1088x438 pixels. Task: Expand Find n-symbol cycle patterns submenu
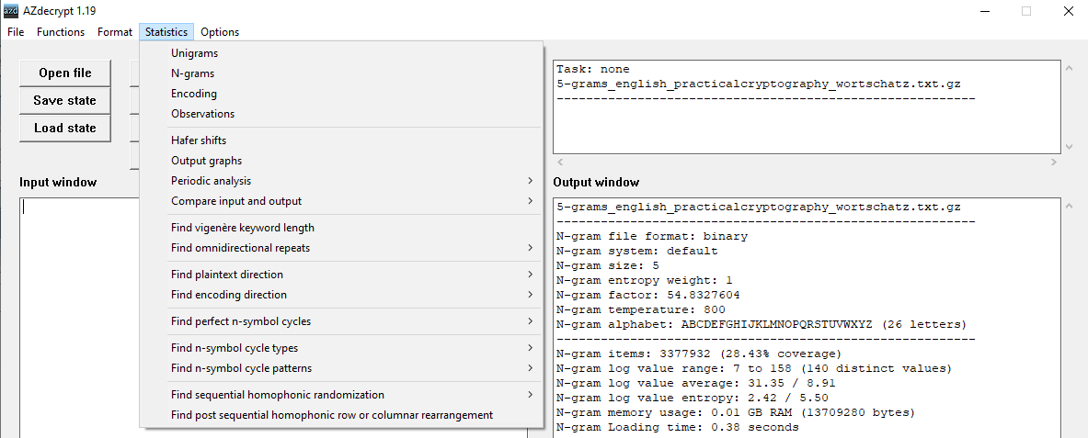(340, 368)
